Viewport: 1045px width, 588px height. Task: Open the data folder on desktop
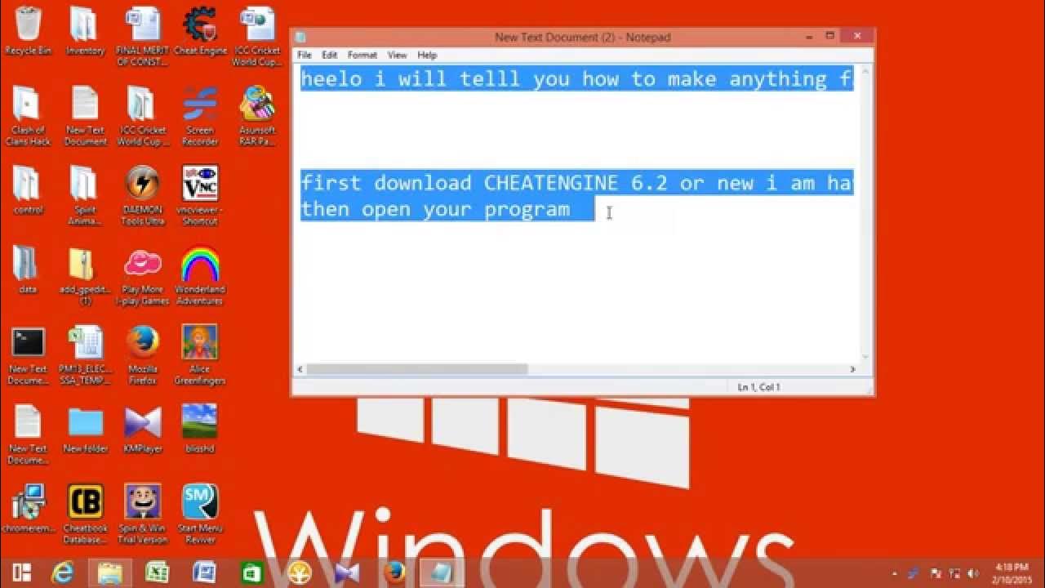click(x=29, y=269)
